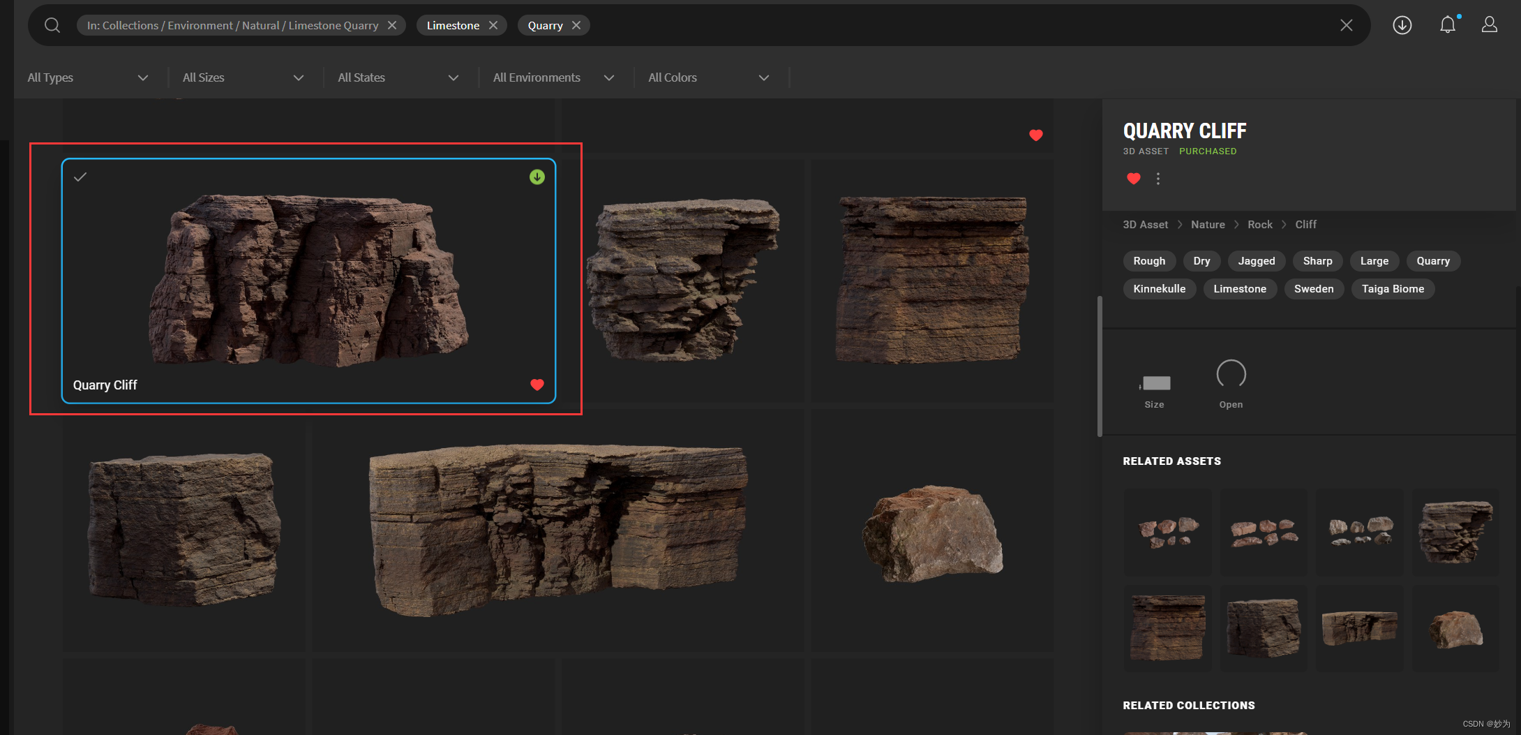
Task: Click the Size icon in details panel
Action: coord(1155,383)
